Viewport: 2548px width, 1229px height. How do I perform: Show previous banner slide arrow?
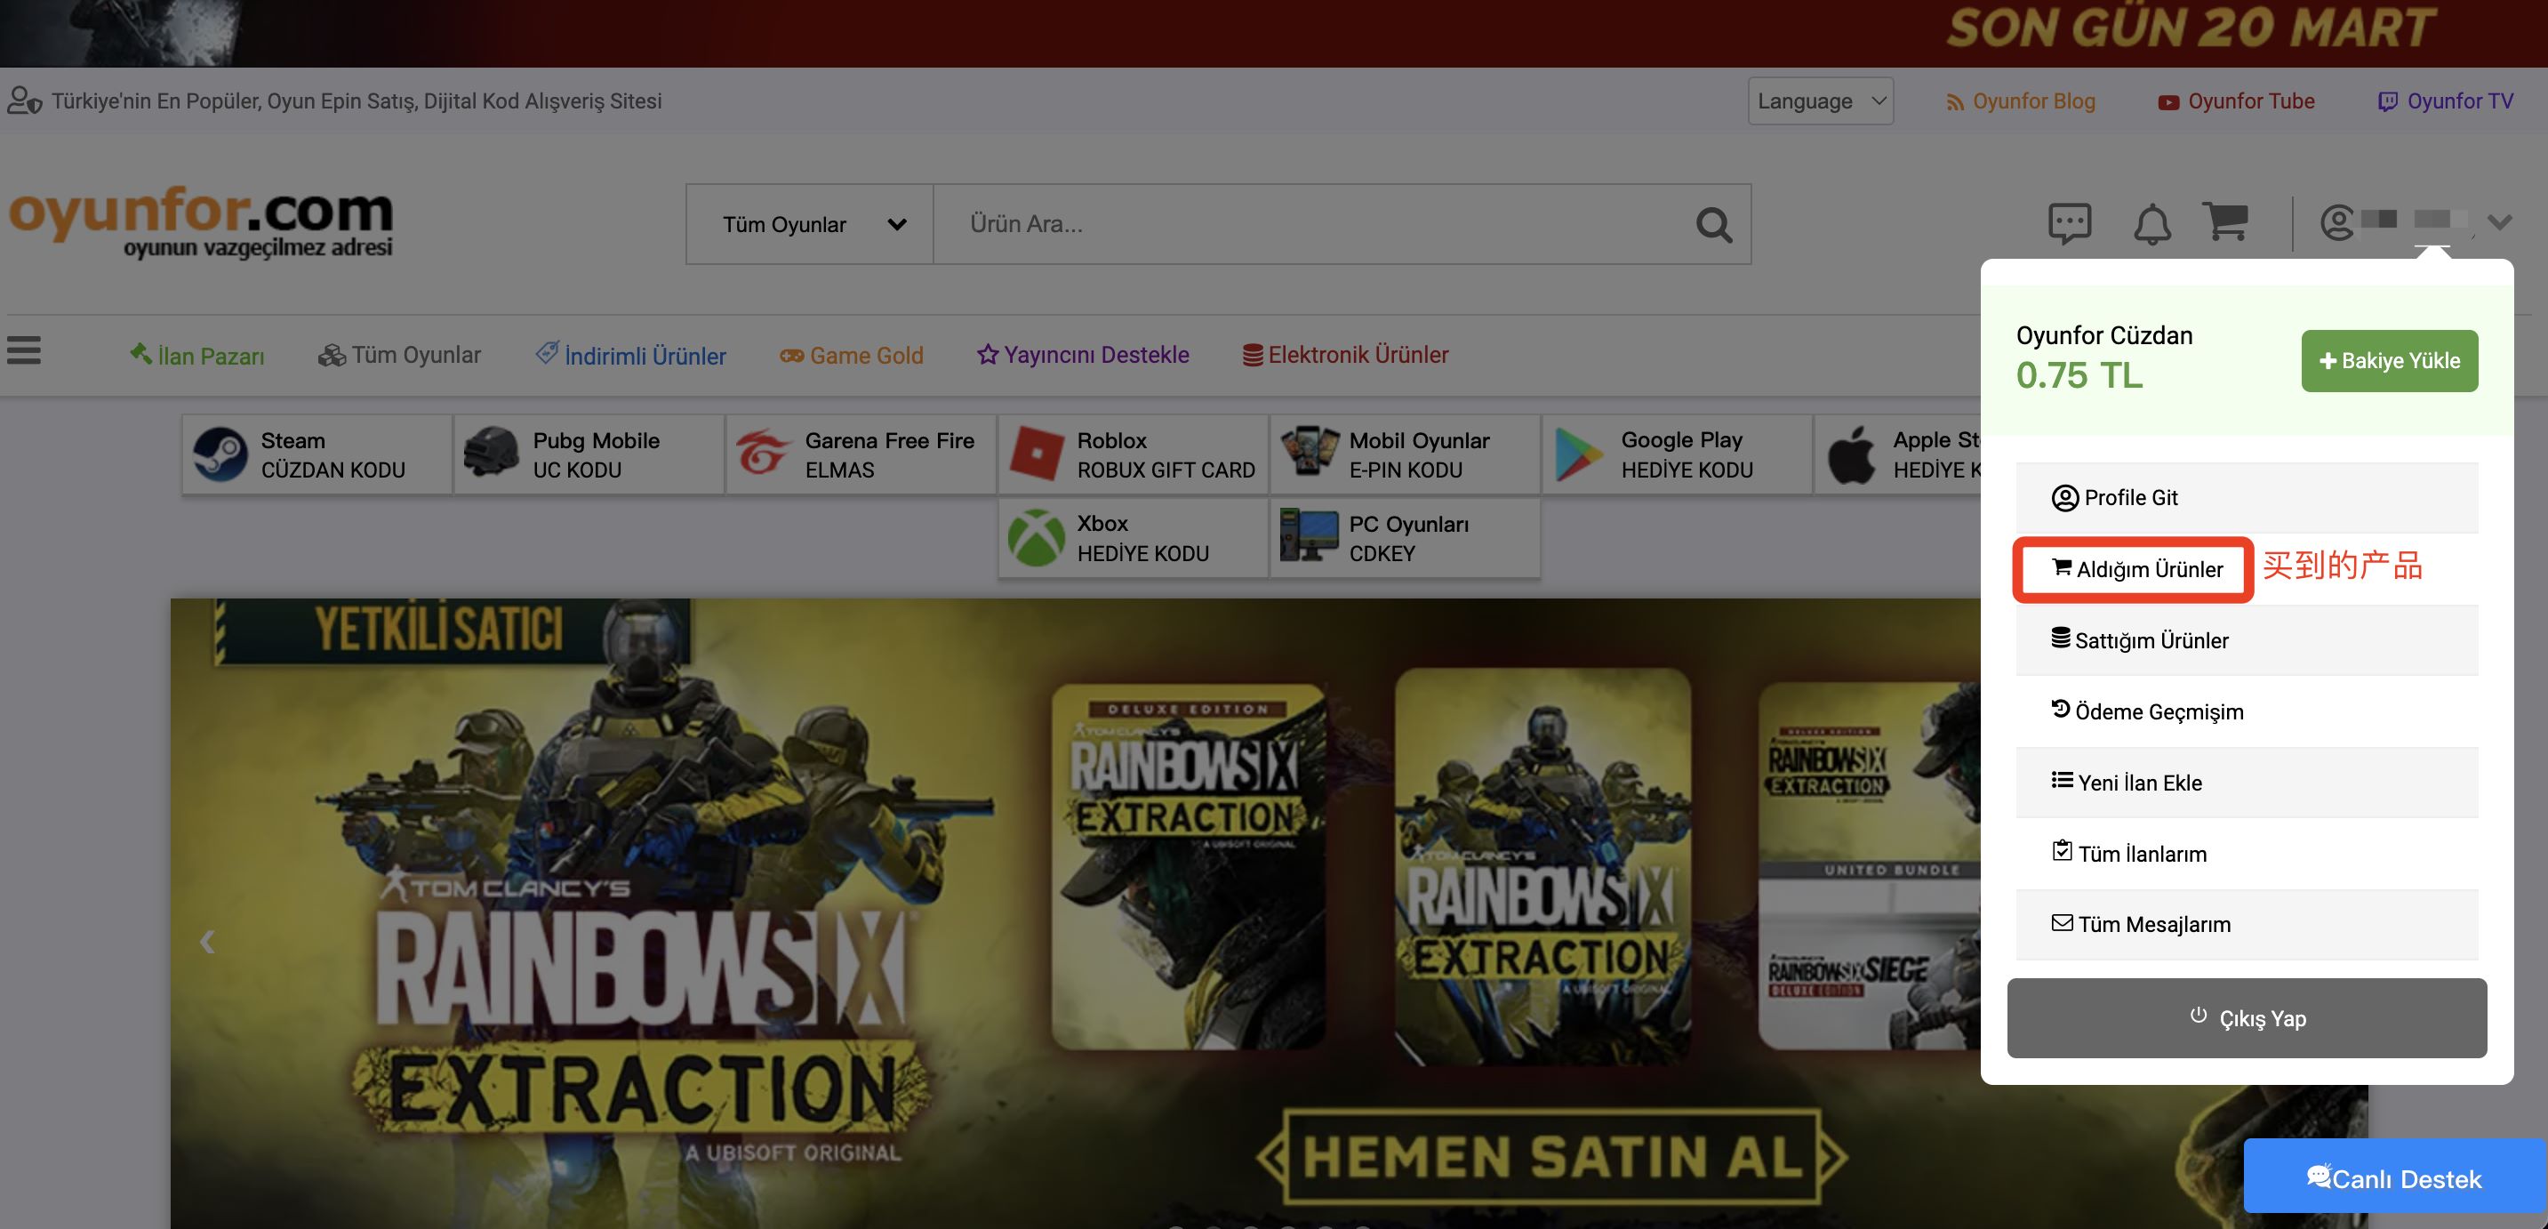click(207, 941)
